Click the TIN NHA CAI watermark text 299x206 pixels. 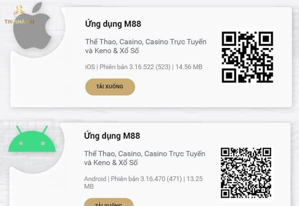(19, 21)
